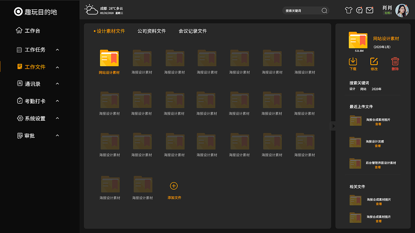Screen dimensions: 415x233
Task: Click the 后台管理界面设计素材 file name
Action: click(381, 163)
